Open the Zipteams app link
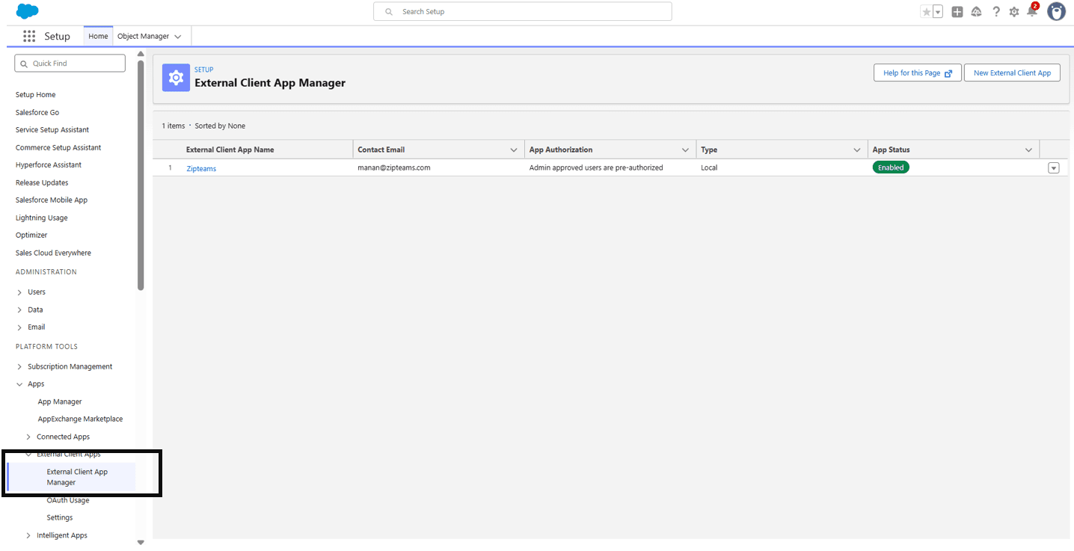Image resolution: width=1074 pixels, height=551 pixels. [x=200, y=167]
